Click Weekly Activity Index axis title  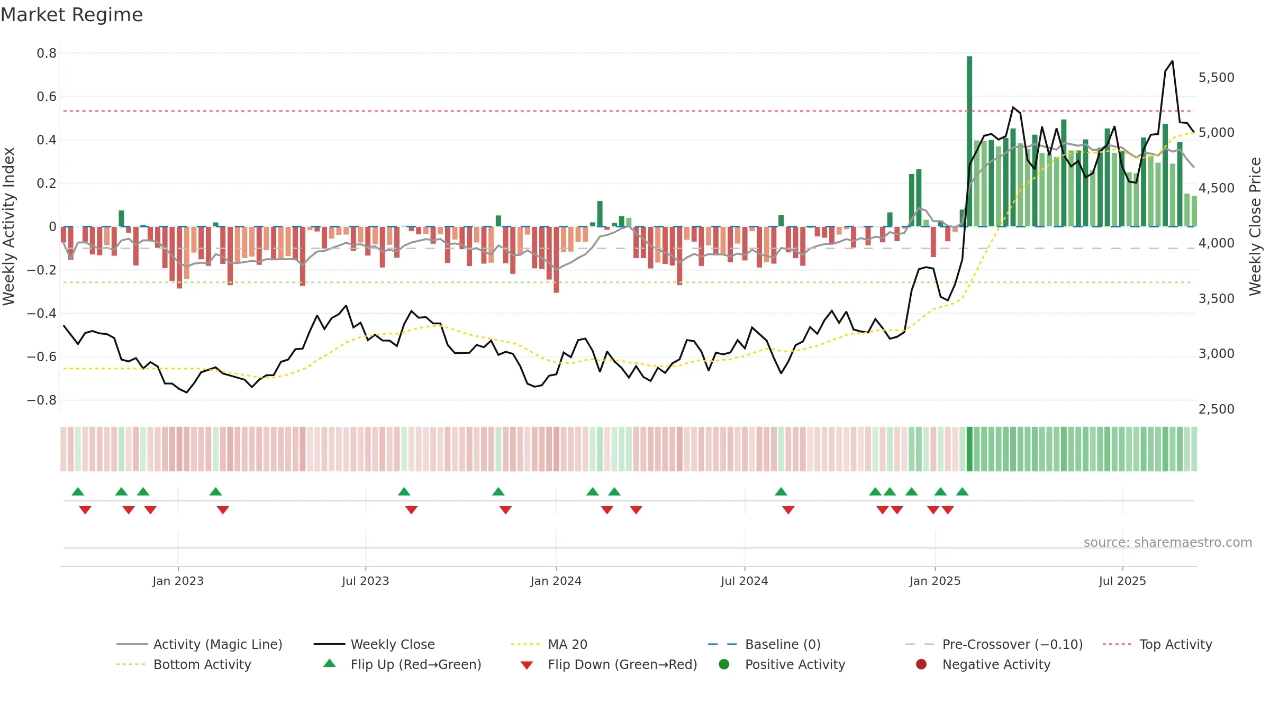click(x=9, y=226)
